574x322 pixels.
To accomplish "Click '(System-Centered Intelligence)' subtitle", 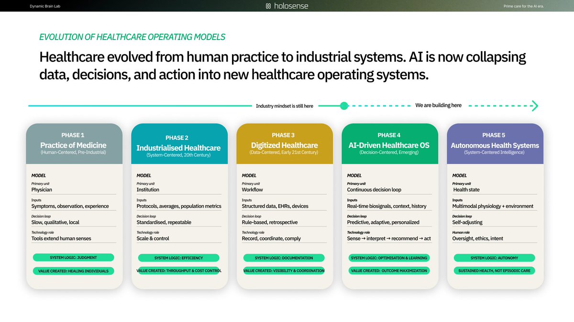I will pyautogui.click(x=495, y=153).
